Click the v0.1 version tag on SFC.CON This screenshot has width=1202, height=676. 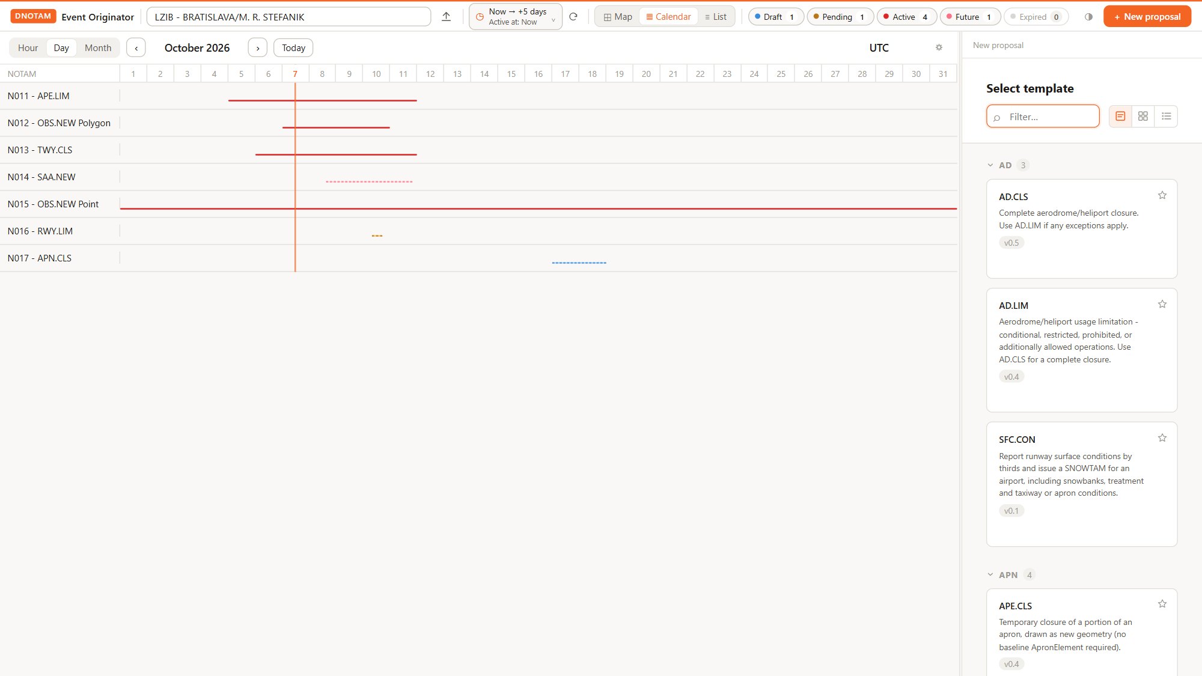click(1011, 511)
